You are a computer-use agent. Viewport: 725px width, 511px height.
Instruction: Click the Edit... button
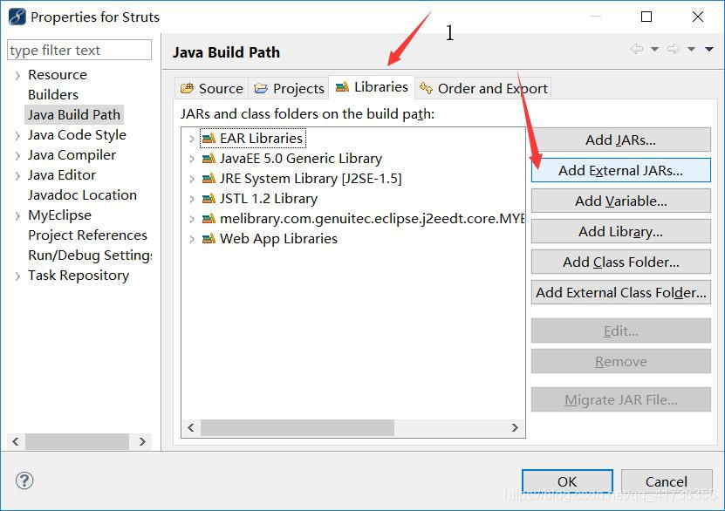pyautogui.click(x=620, y=330)
